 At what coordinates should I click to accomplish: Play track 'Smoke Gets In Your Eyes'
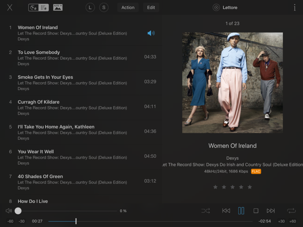pyautogui.click(x=45, y=77)
